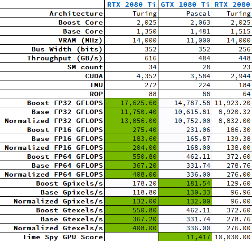Viewport: 252px width, 241px height.
Task: Select the Bus Width (bits) row label
Action: click(x=67, y=49)
